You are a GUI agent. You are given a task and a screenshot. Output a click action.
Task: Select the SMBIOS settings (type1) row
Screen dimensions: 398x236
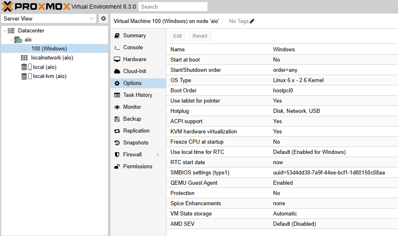click(282, 173)
